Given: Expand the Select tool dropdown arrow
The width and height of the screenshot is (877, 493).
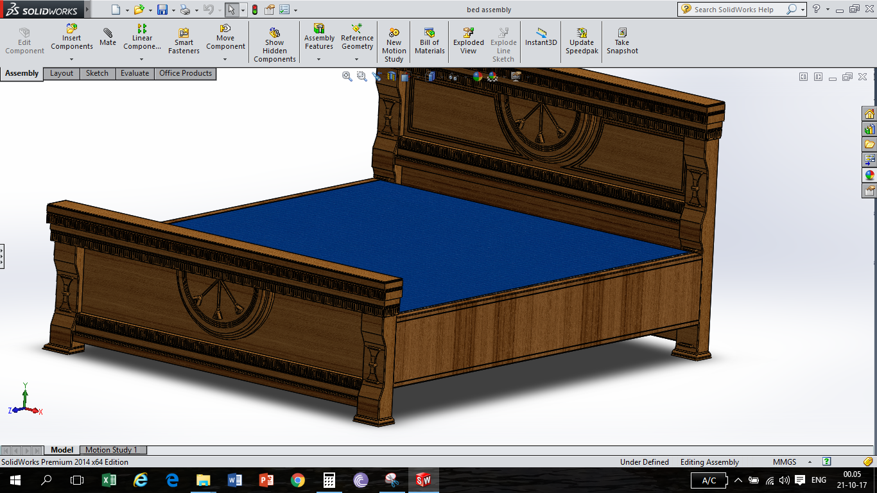Looking at the screenshot, I should (243, 10).
